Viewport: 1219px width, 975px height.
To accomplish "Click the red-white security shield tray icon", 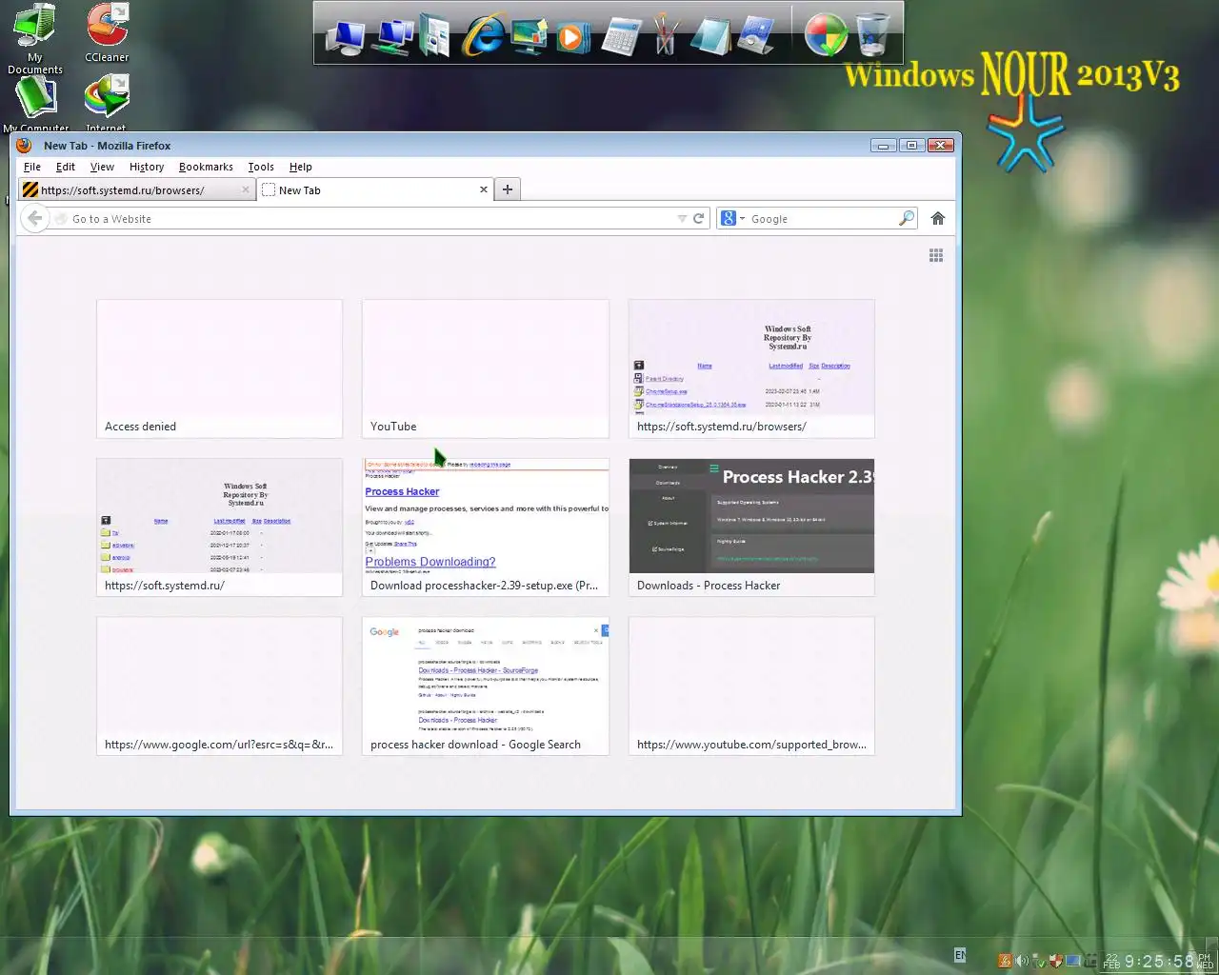I will pyautogui.click(x=1056, y=961).
